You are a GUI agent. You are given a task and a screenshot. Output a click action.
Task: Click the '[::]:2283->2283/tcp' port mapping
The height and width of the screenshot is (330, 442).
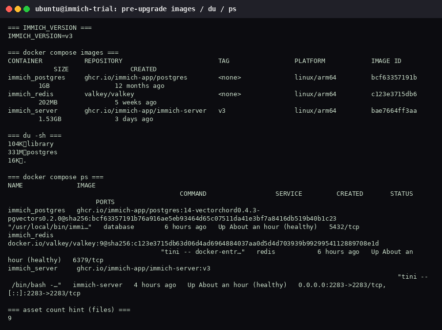coord(44,293)
